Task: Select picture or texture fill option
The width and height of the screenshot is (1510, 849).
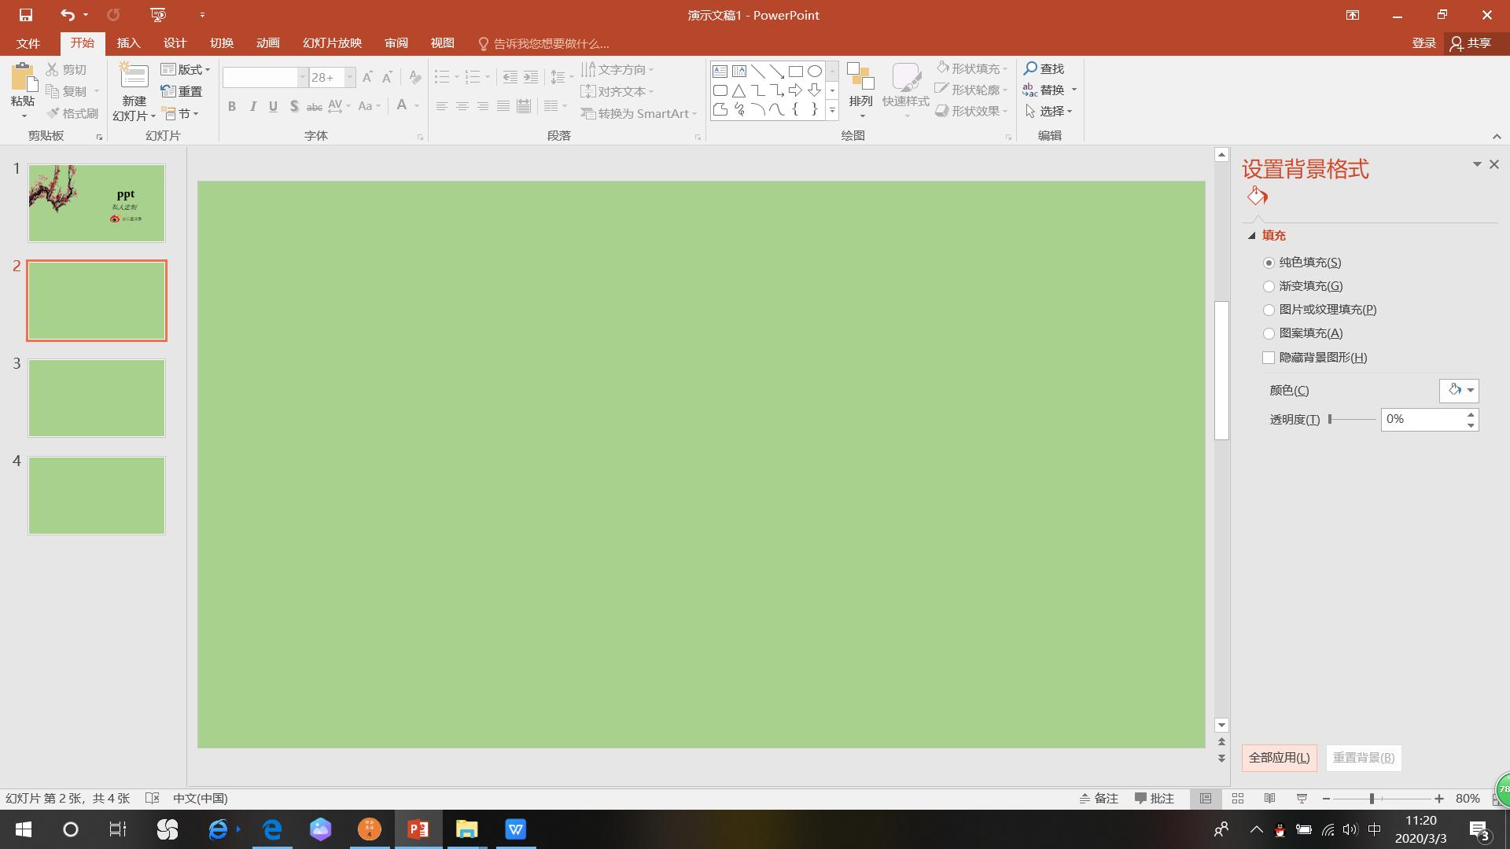Action: coord(1269,311)
